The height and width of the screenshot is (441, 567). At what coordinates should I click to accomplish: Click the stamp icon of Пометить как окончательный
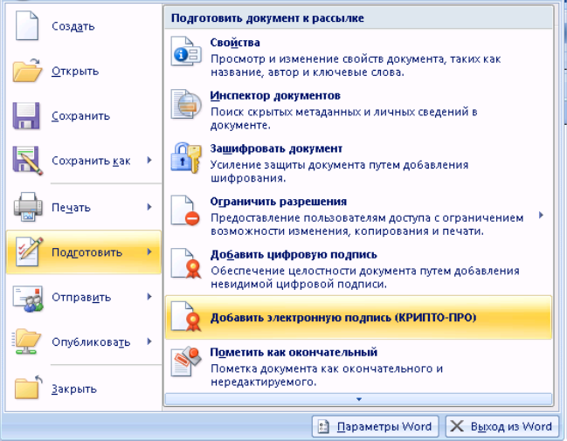pyautogui.click(x=186, y=362)
